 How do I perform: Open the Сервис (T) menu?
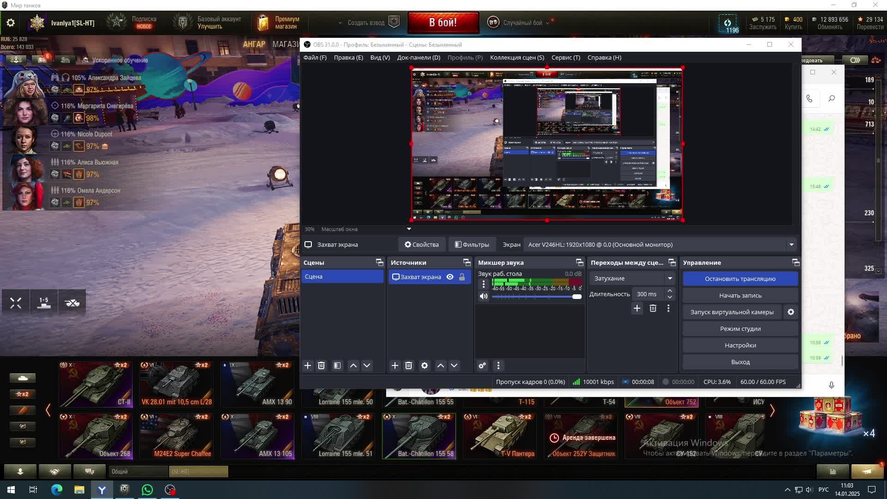point(565,57)
